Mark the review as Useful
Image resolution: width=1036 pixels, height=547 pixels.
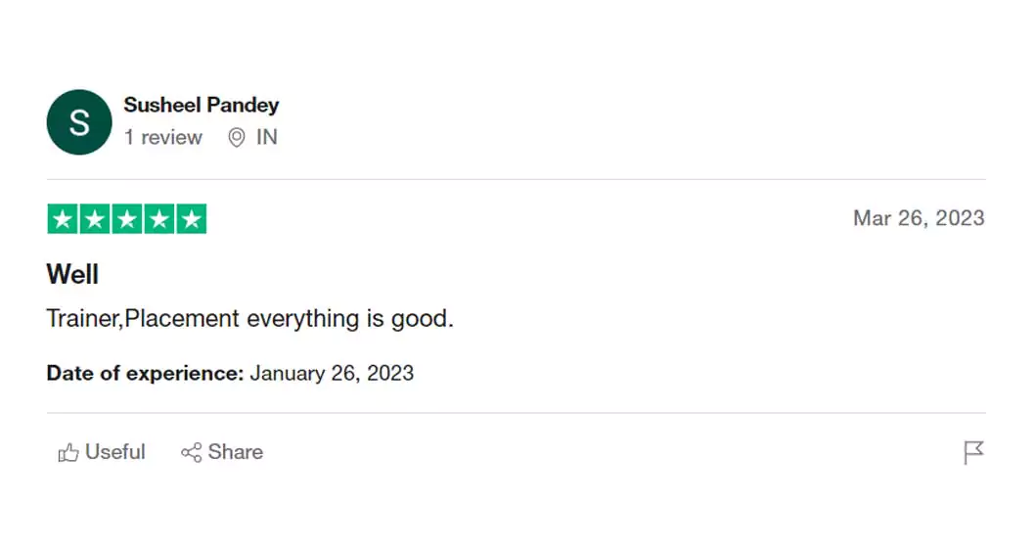(114, 452)
